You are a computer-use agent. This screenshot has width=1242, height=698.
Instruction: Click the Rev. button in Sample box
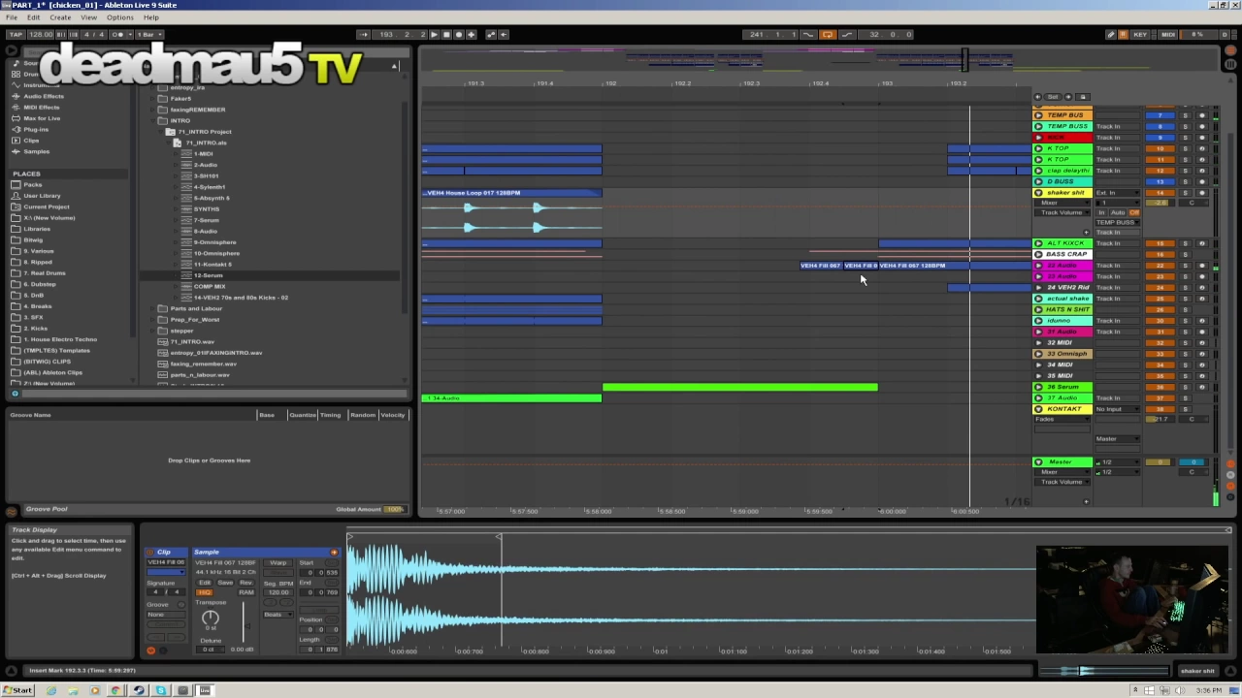[246, 583]
